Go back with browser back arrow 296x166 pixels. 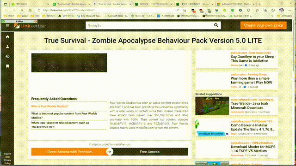click(6, 10)
